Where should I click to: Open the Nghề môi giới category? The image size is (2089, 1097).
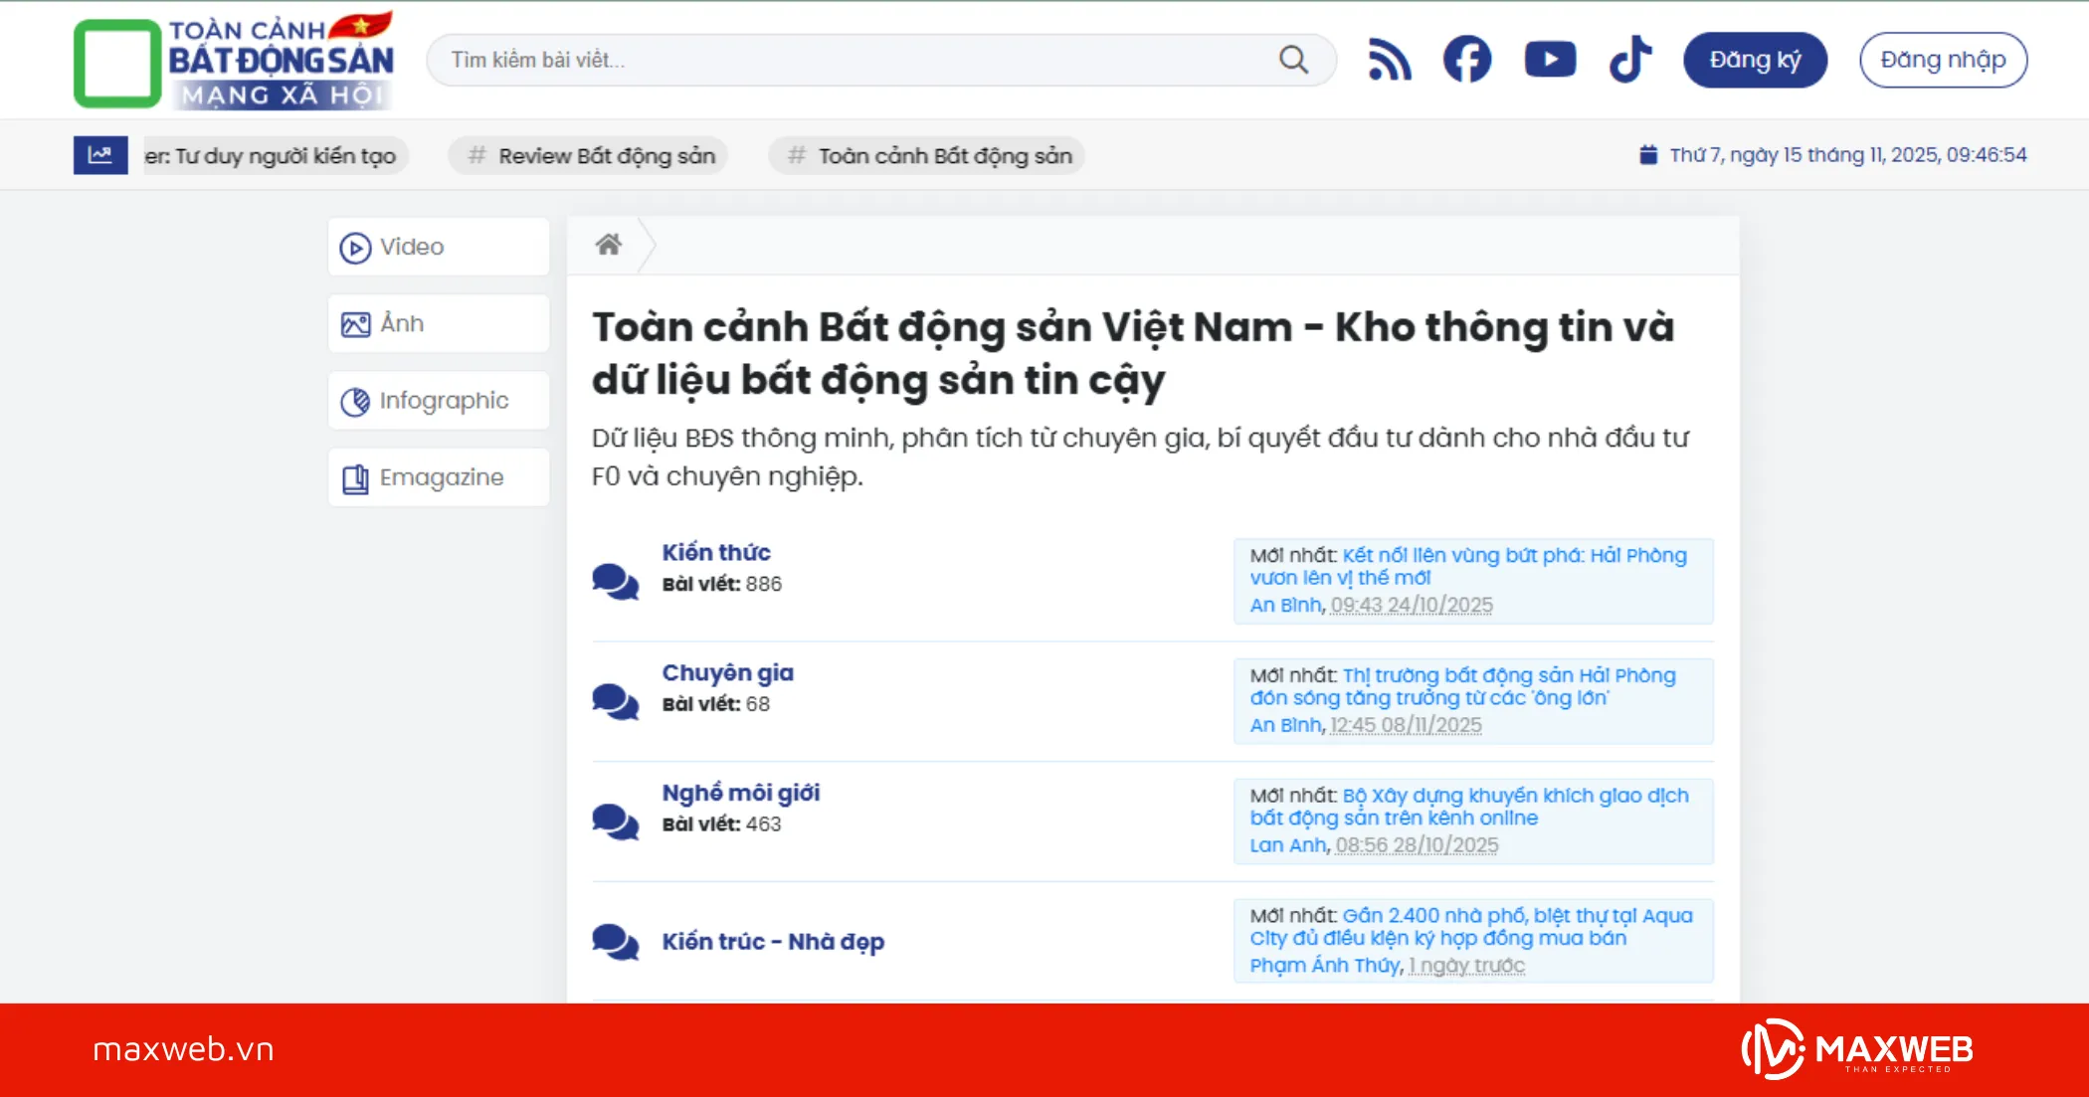click(x=740, y=792)
